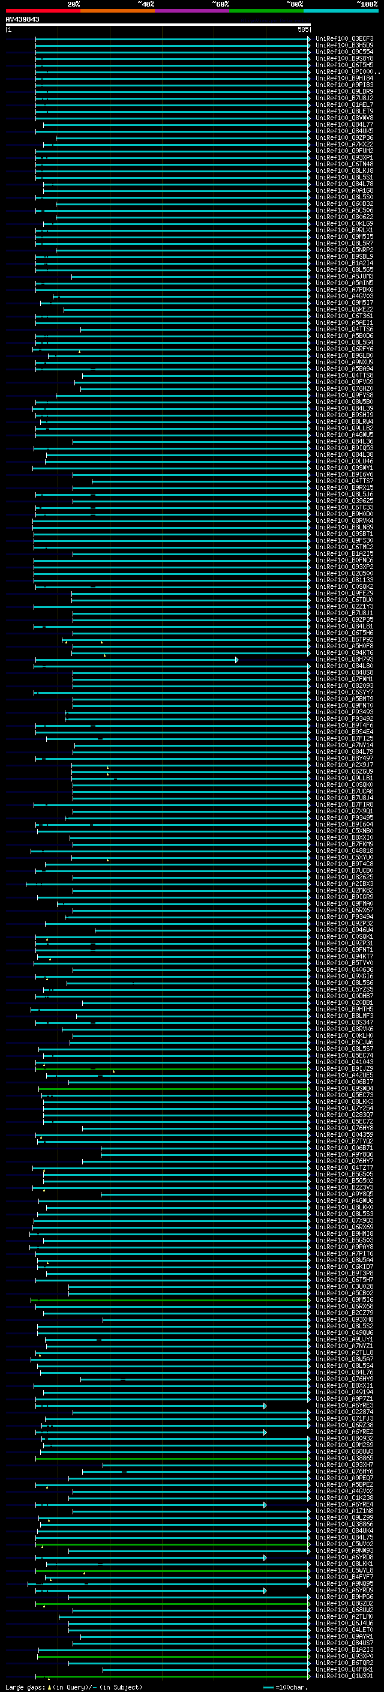Select UniRef100_Q1W391 label

coord(344,1676)
